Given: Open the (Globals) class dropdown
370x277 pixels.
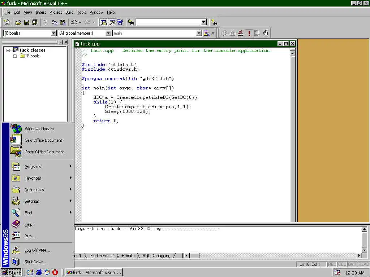Looking at the screenshot, I should (x=54, y=33).
